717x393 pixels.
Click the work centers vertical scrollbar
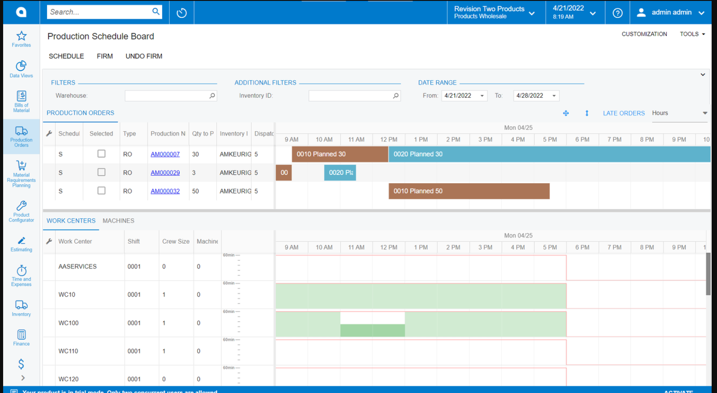pos(708,274)
